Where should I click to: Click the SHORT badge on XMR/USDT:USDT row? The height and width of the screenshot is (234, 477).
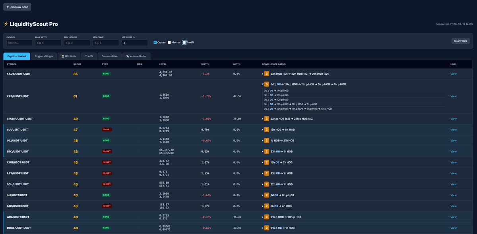(107, 162)
